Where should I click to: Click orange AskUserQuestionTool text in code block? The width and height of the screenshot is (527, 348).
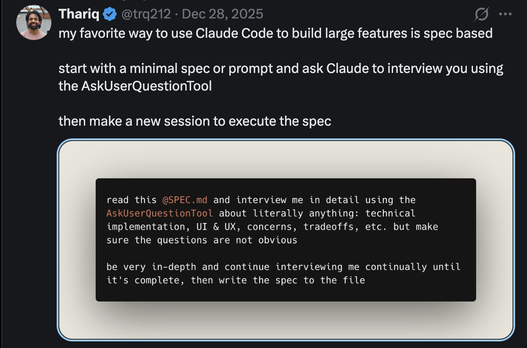[x=160, y=214]
